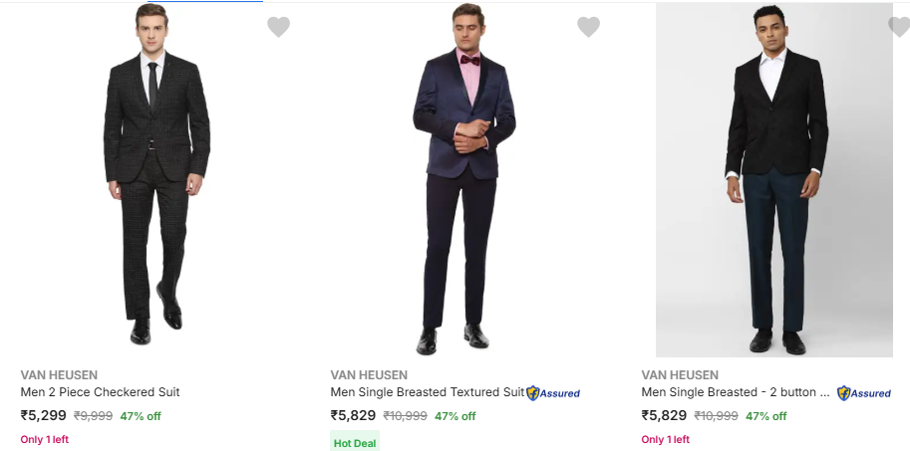Toggle wishlist heart on 2 button suit
910x451 pixels.
[x=898, y=27]
